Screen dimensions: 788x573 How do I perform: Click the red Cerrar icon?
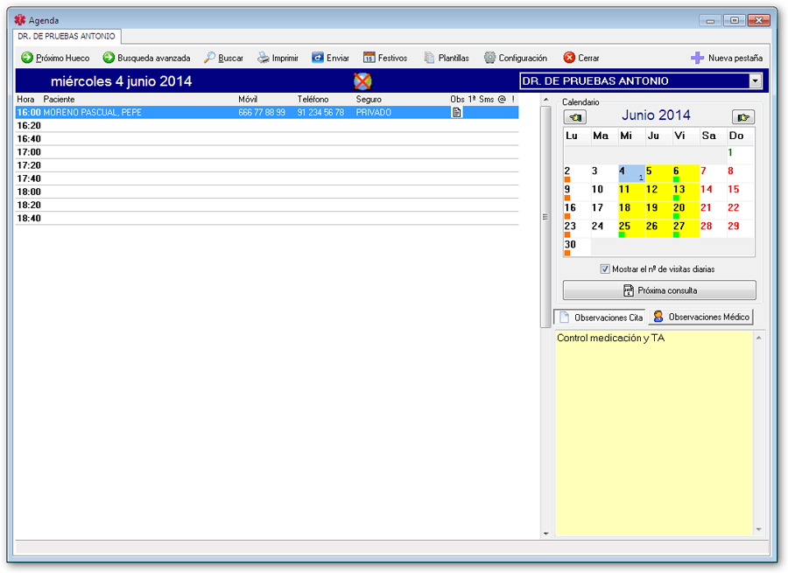pyautogui.click(x=569, y=58)
